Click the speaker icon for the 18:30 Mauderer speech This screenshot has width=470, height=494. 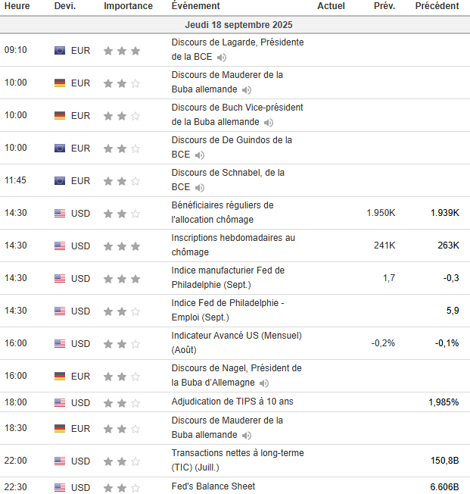[247, 436]
